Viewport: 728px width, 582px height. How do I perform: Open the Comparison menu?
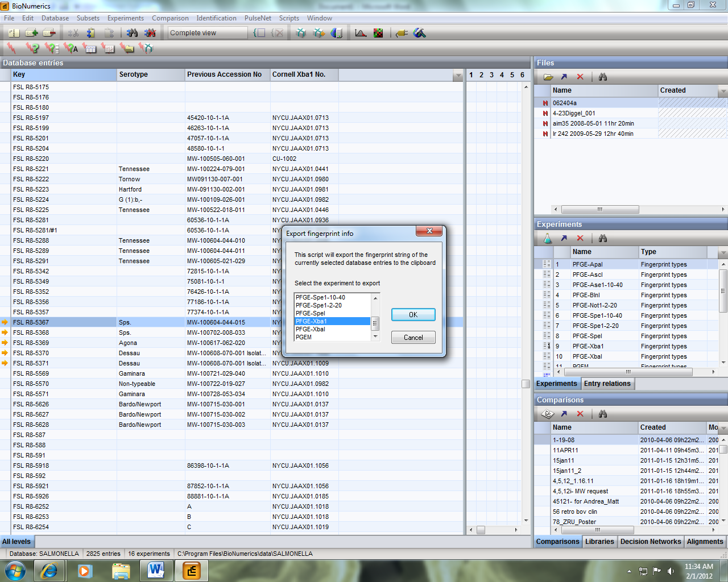170,18
